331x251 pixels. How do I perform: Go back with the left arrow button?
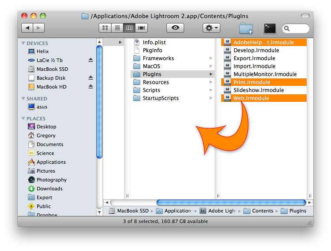tap(27, 28)
